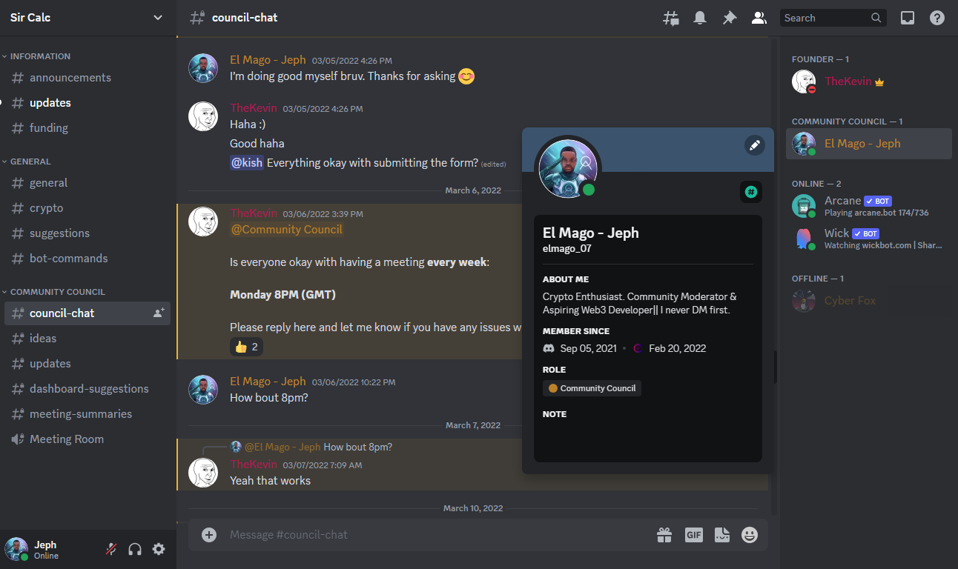Image resolution: width=958 pixels, height=569 pixels.
Task: Click the Community Council role chip
Action: (592, 388)
